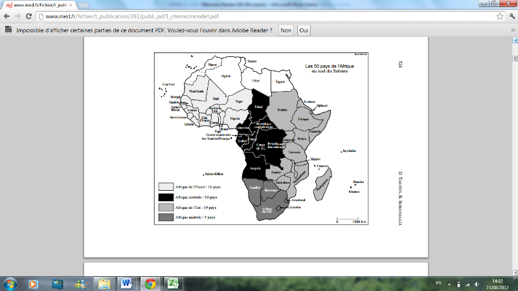Show hidden system tray icons
The width and height of the screenshot is (518, 291).
tap(449, 283)
